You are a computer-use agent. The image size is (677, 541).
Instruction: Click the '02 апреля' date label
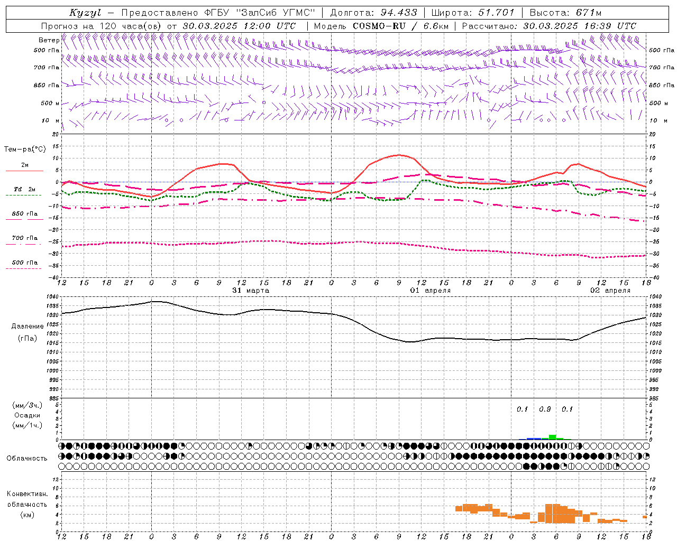610,291
